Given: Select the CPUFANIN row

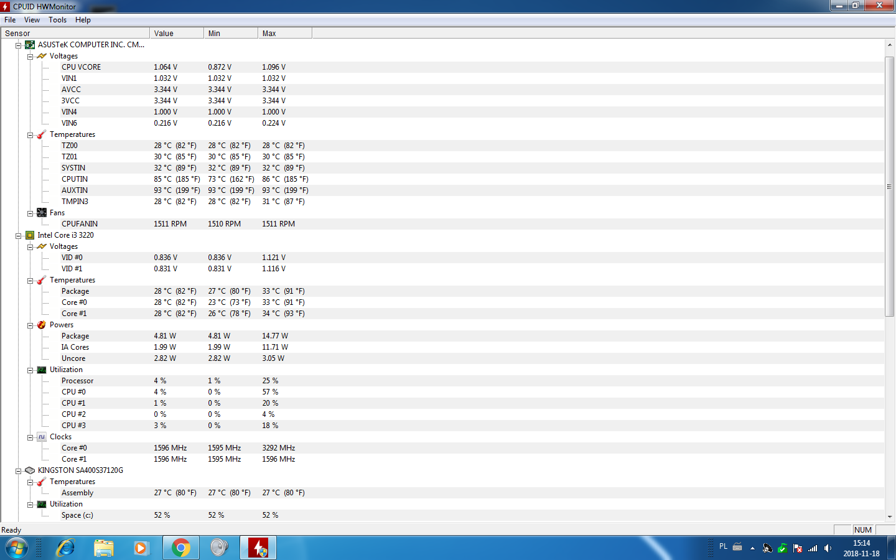Looking at the screenshot, I should coord(442,224).
